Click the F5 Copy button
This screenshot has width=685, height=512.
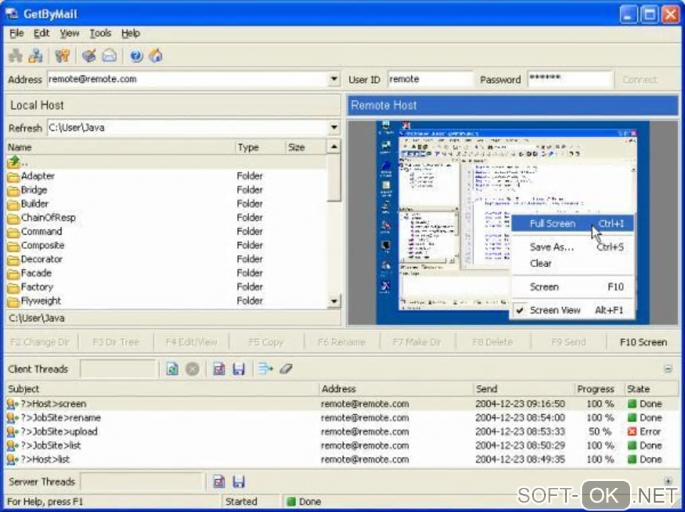click(266, 342)
